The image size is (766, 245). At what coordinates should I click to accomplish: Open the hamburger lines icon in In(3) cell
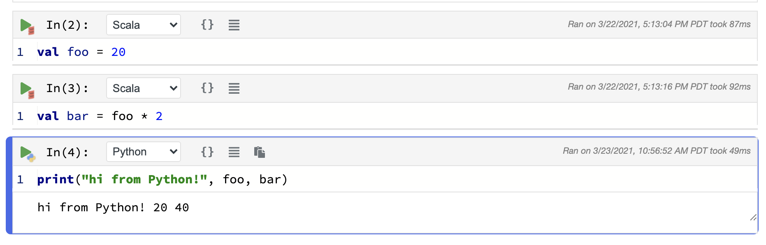pyautogui.click(x=234, y=88)
